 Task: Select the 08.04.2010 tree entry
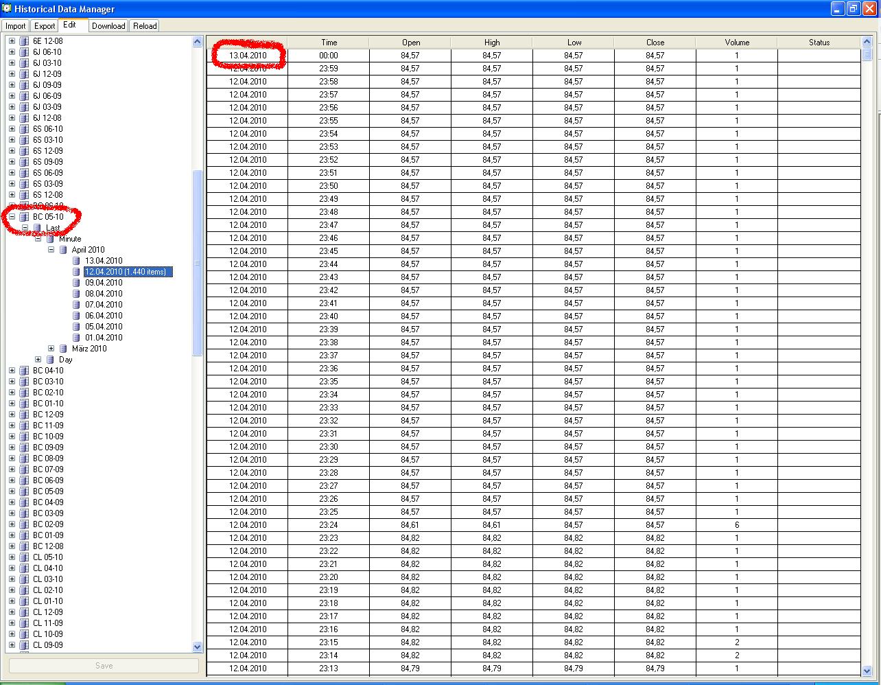click(104, 294)
